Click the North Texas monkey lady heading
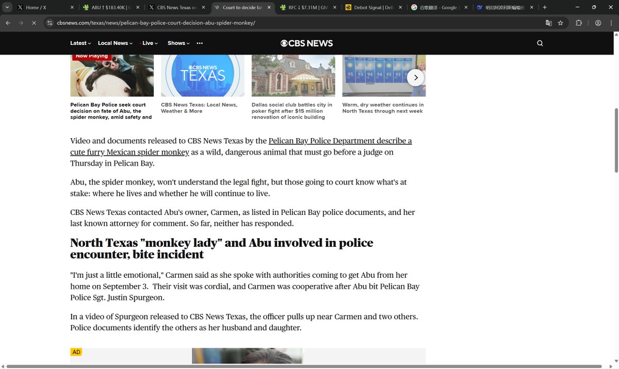This screenshot has height=369, width=619. pyautogui.click(x=222, y=248)
